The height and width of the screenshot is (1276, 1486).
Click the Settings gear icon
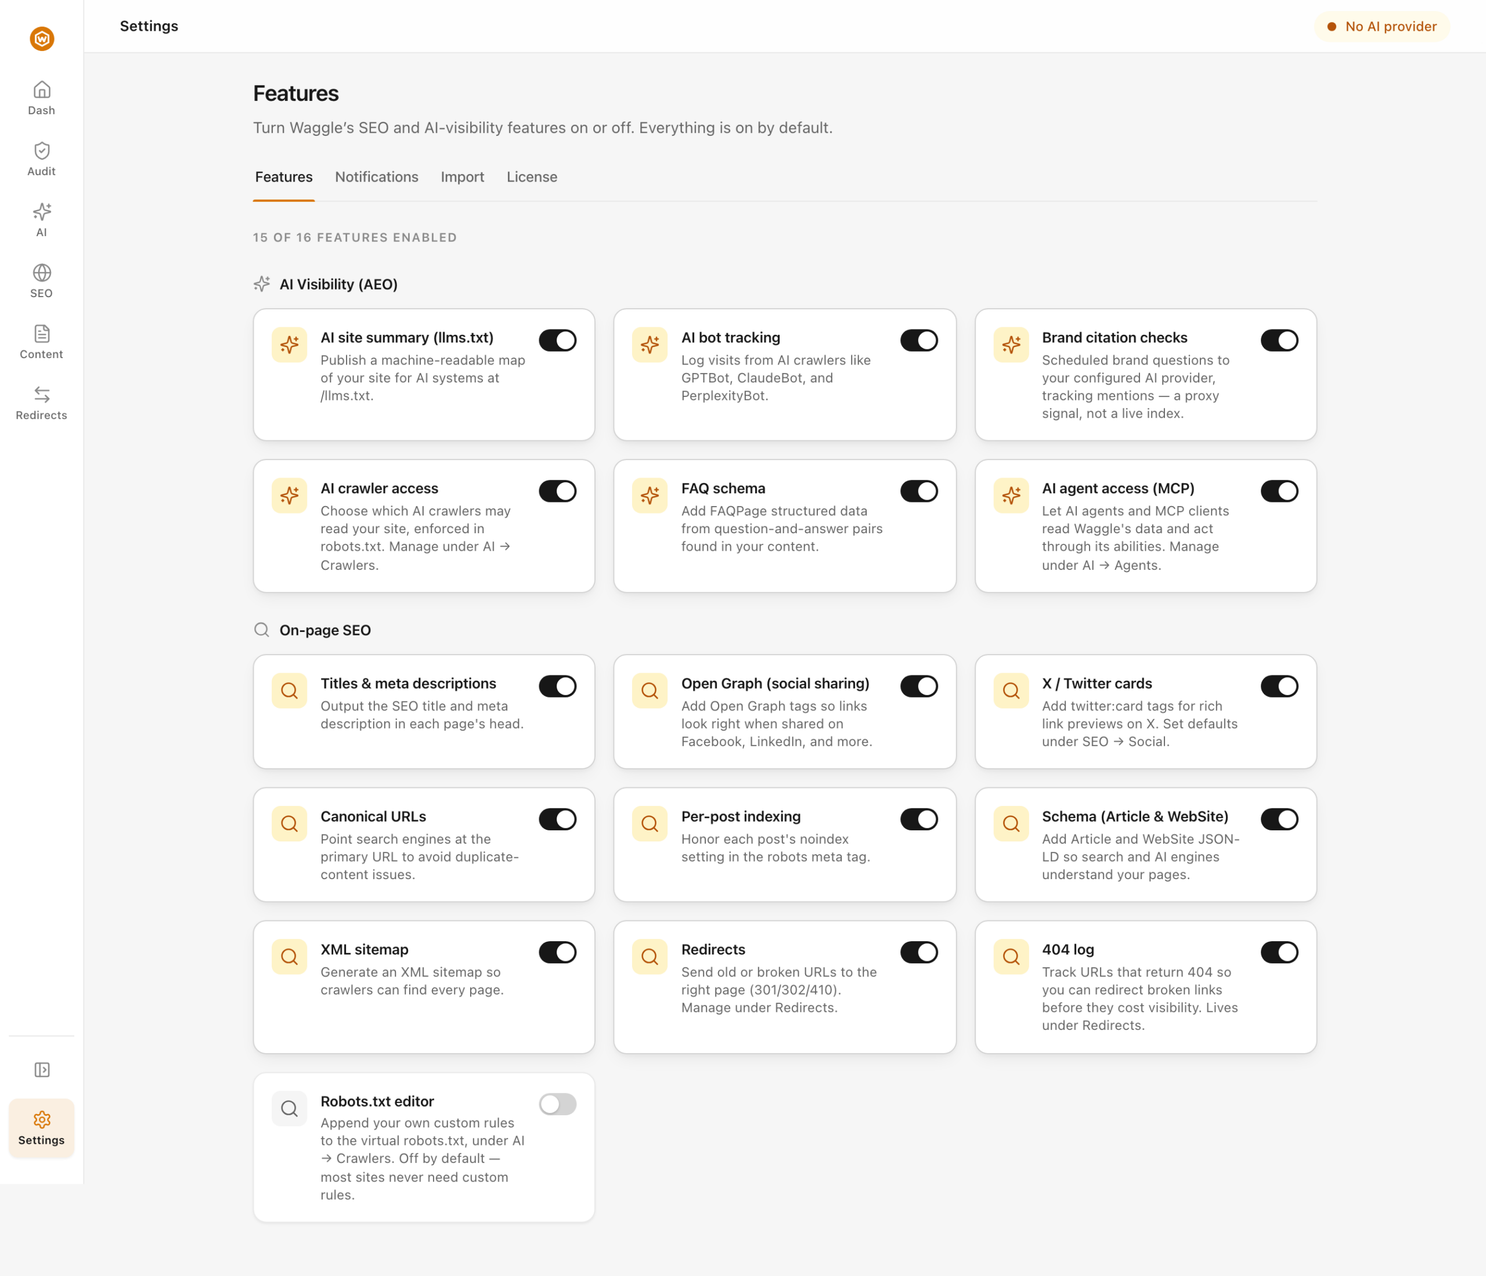click(42, 1119)
